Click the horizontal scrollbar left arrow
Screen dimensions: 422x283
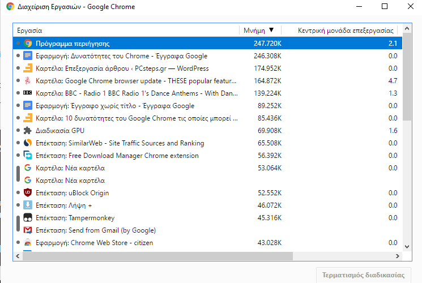18,256
